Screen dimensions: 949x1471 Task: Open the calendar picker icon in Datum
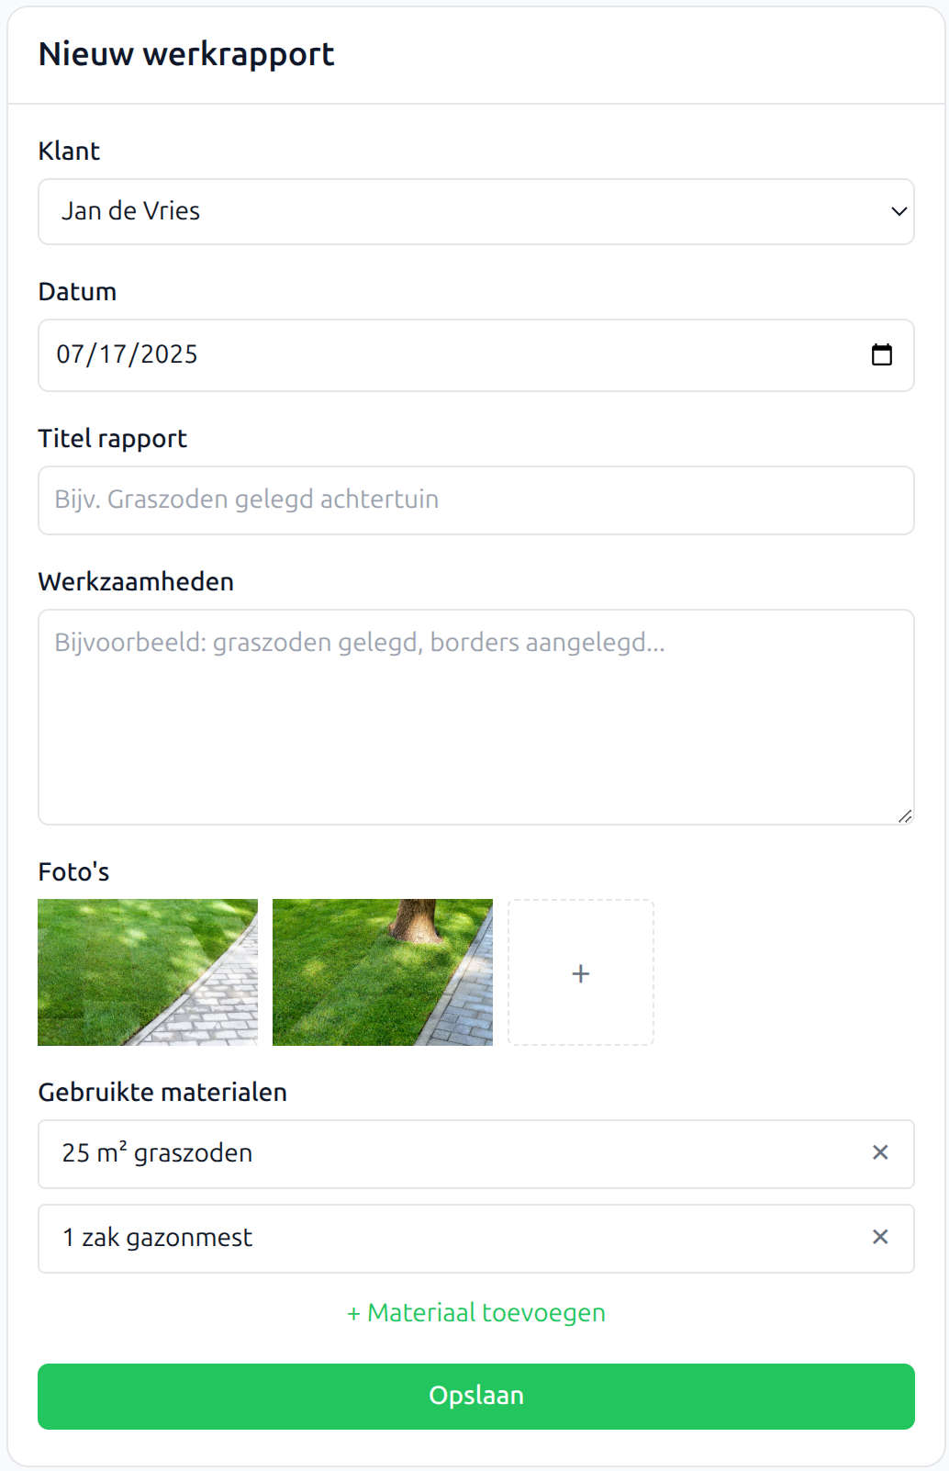pos(881,354)
